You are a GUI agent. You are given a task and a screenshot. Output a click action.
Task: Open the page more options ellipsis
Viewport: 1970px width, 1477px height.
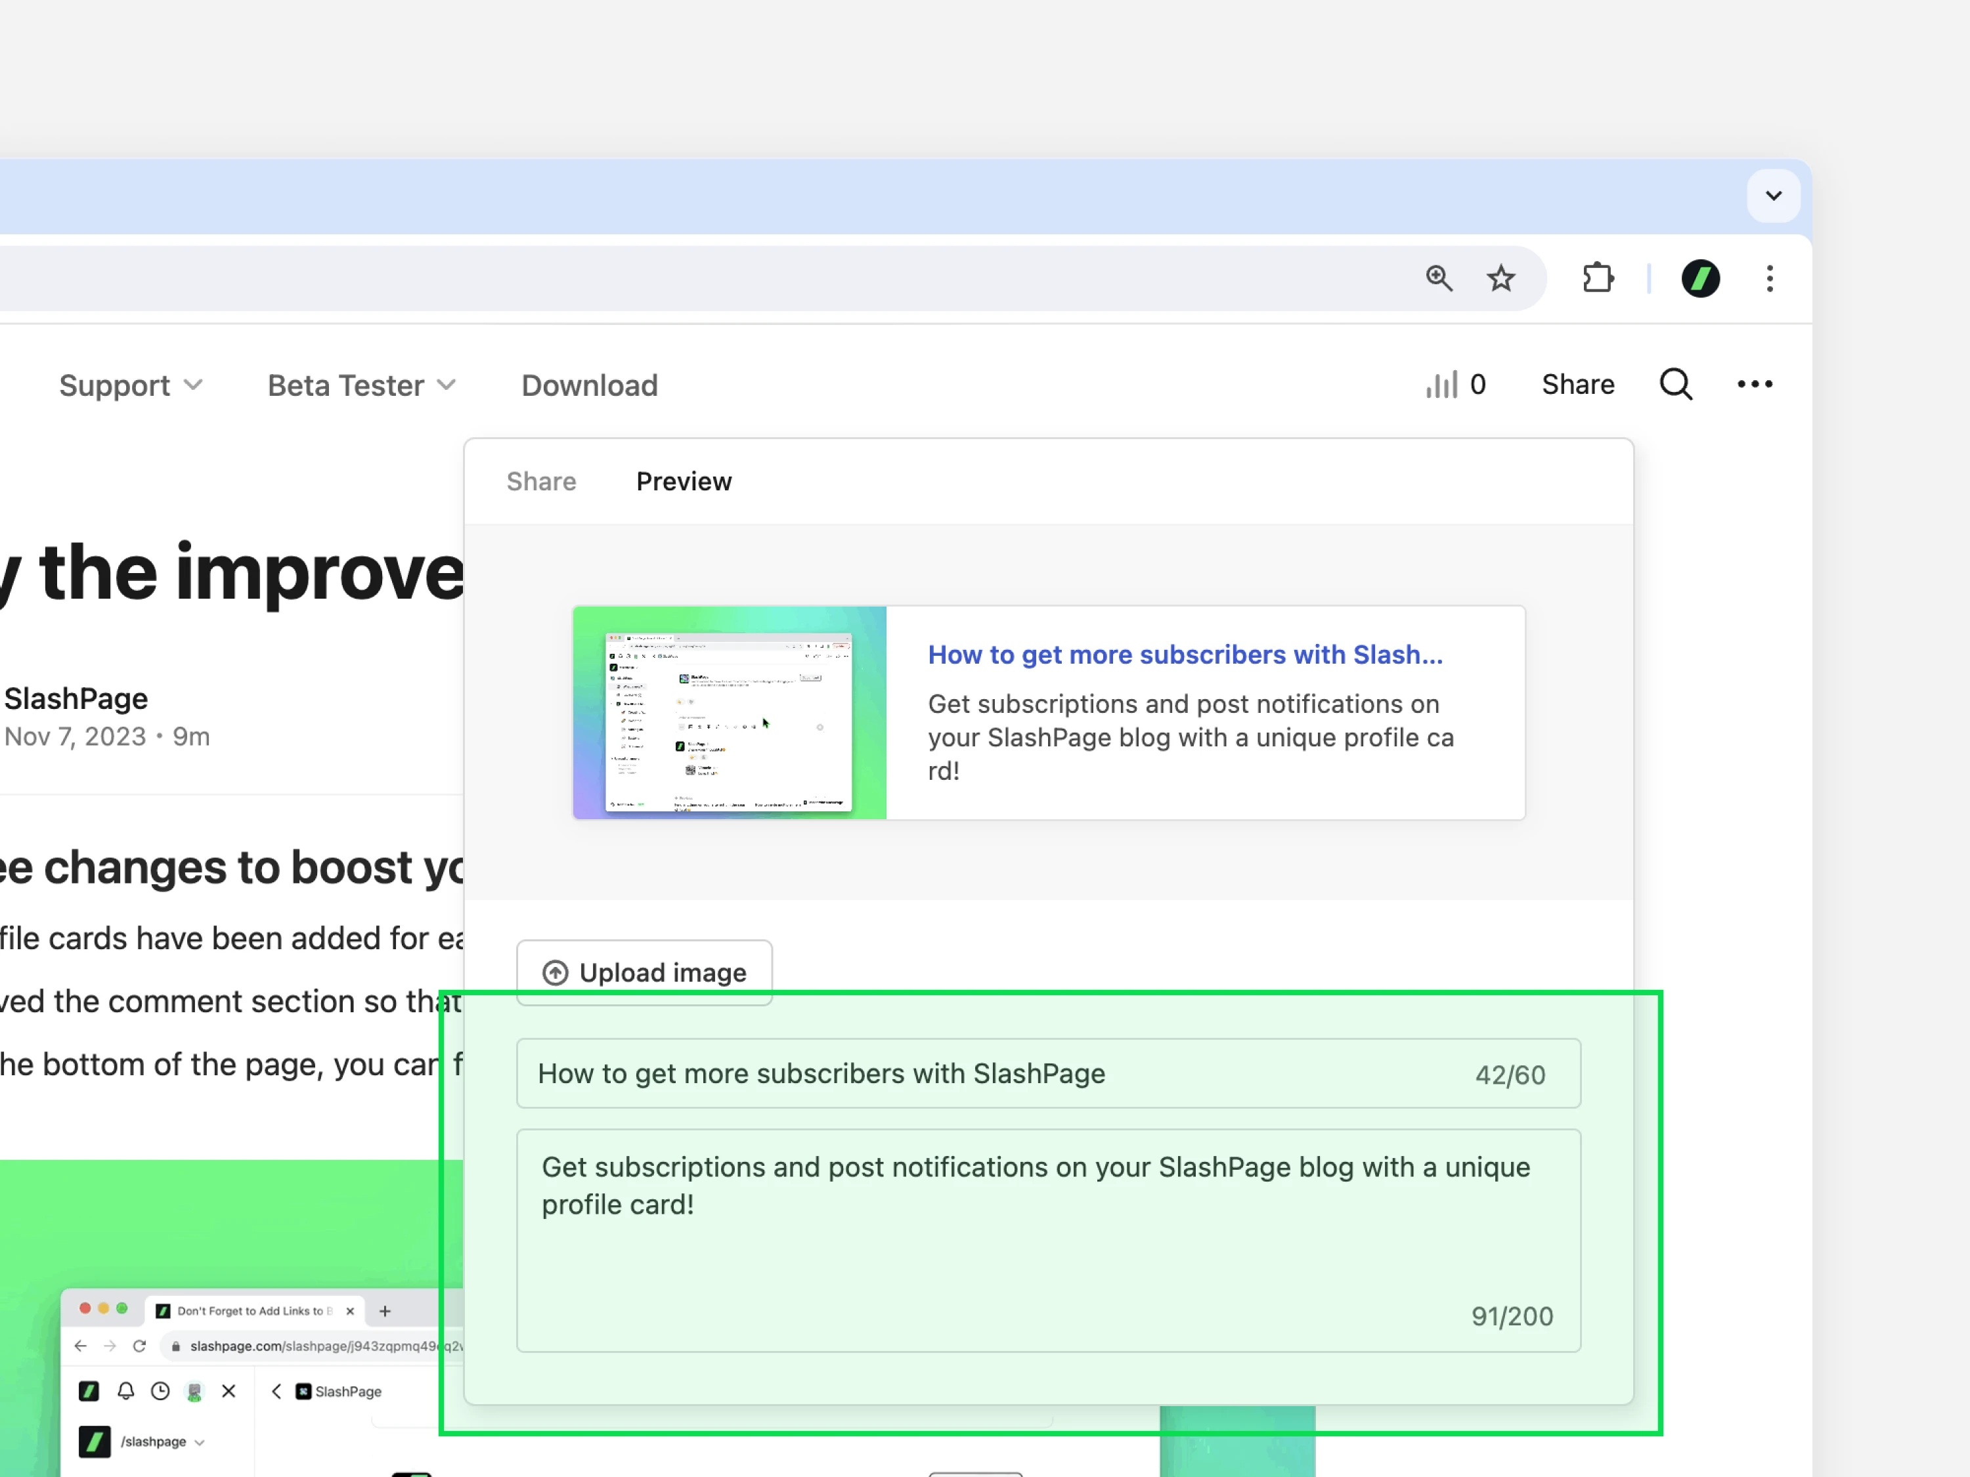click(x=1755, y=385)
